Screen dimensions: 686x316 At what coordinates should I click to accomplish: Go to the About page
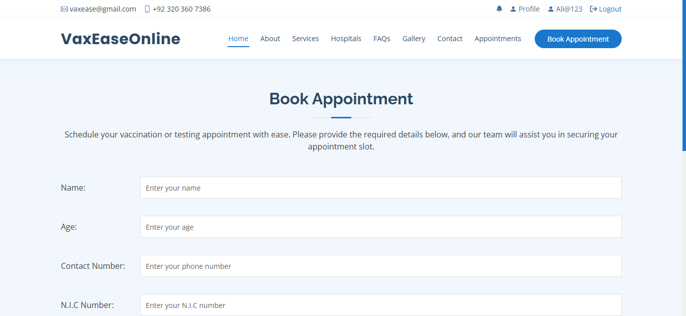click(270, 39)
